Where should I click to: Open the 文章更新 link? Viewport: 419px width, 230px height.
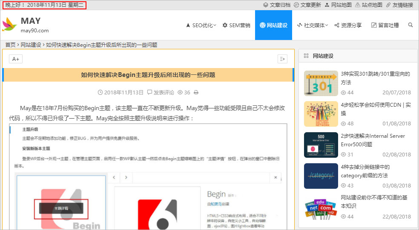pyautogui.click(x=307, y=5)
